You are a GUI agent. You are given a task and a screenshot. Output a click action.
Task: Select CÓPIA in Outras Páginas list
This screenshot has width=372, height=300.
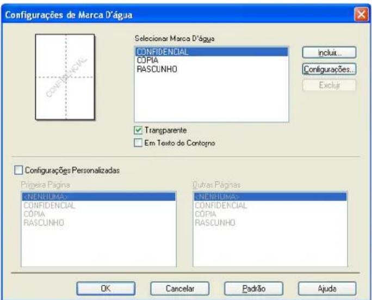270,214
